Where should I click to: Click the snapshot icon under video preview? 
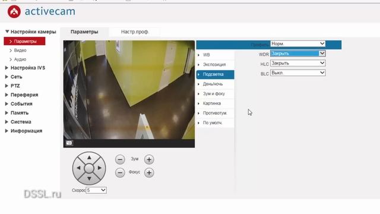click(69, 143)
